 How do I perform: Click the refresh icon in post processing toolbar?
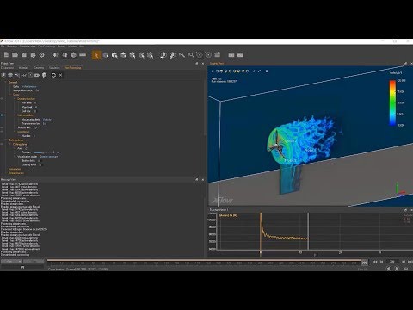point(53,75)
